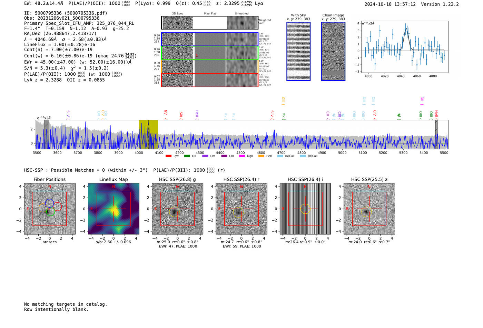This screenshot has width=483, height=328.
Task: Click the With Sky CCD image
Action: click(x=298, y=51)
